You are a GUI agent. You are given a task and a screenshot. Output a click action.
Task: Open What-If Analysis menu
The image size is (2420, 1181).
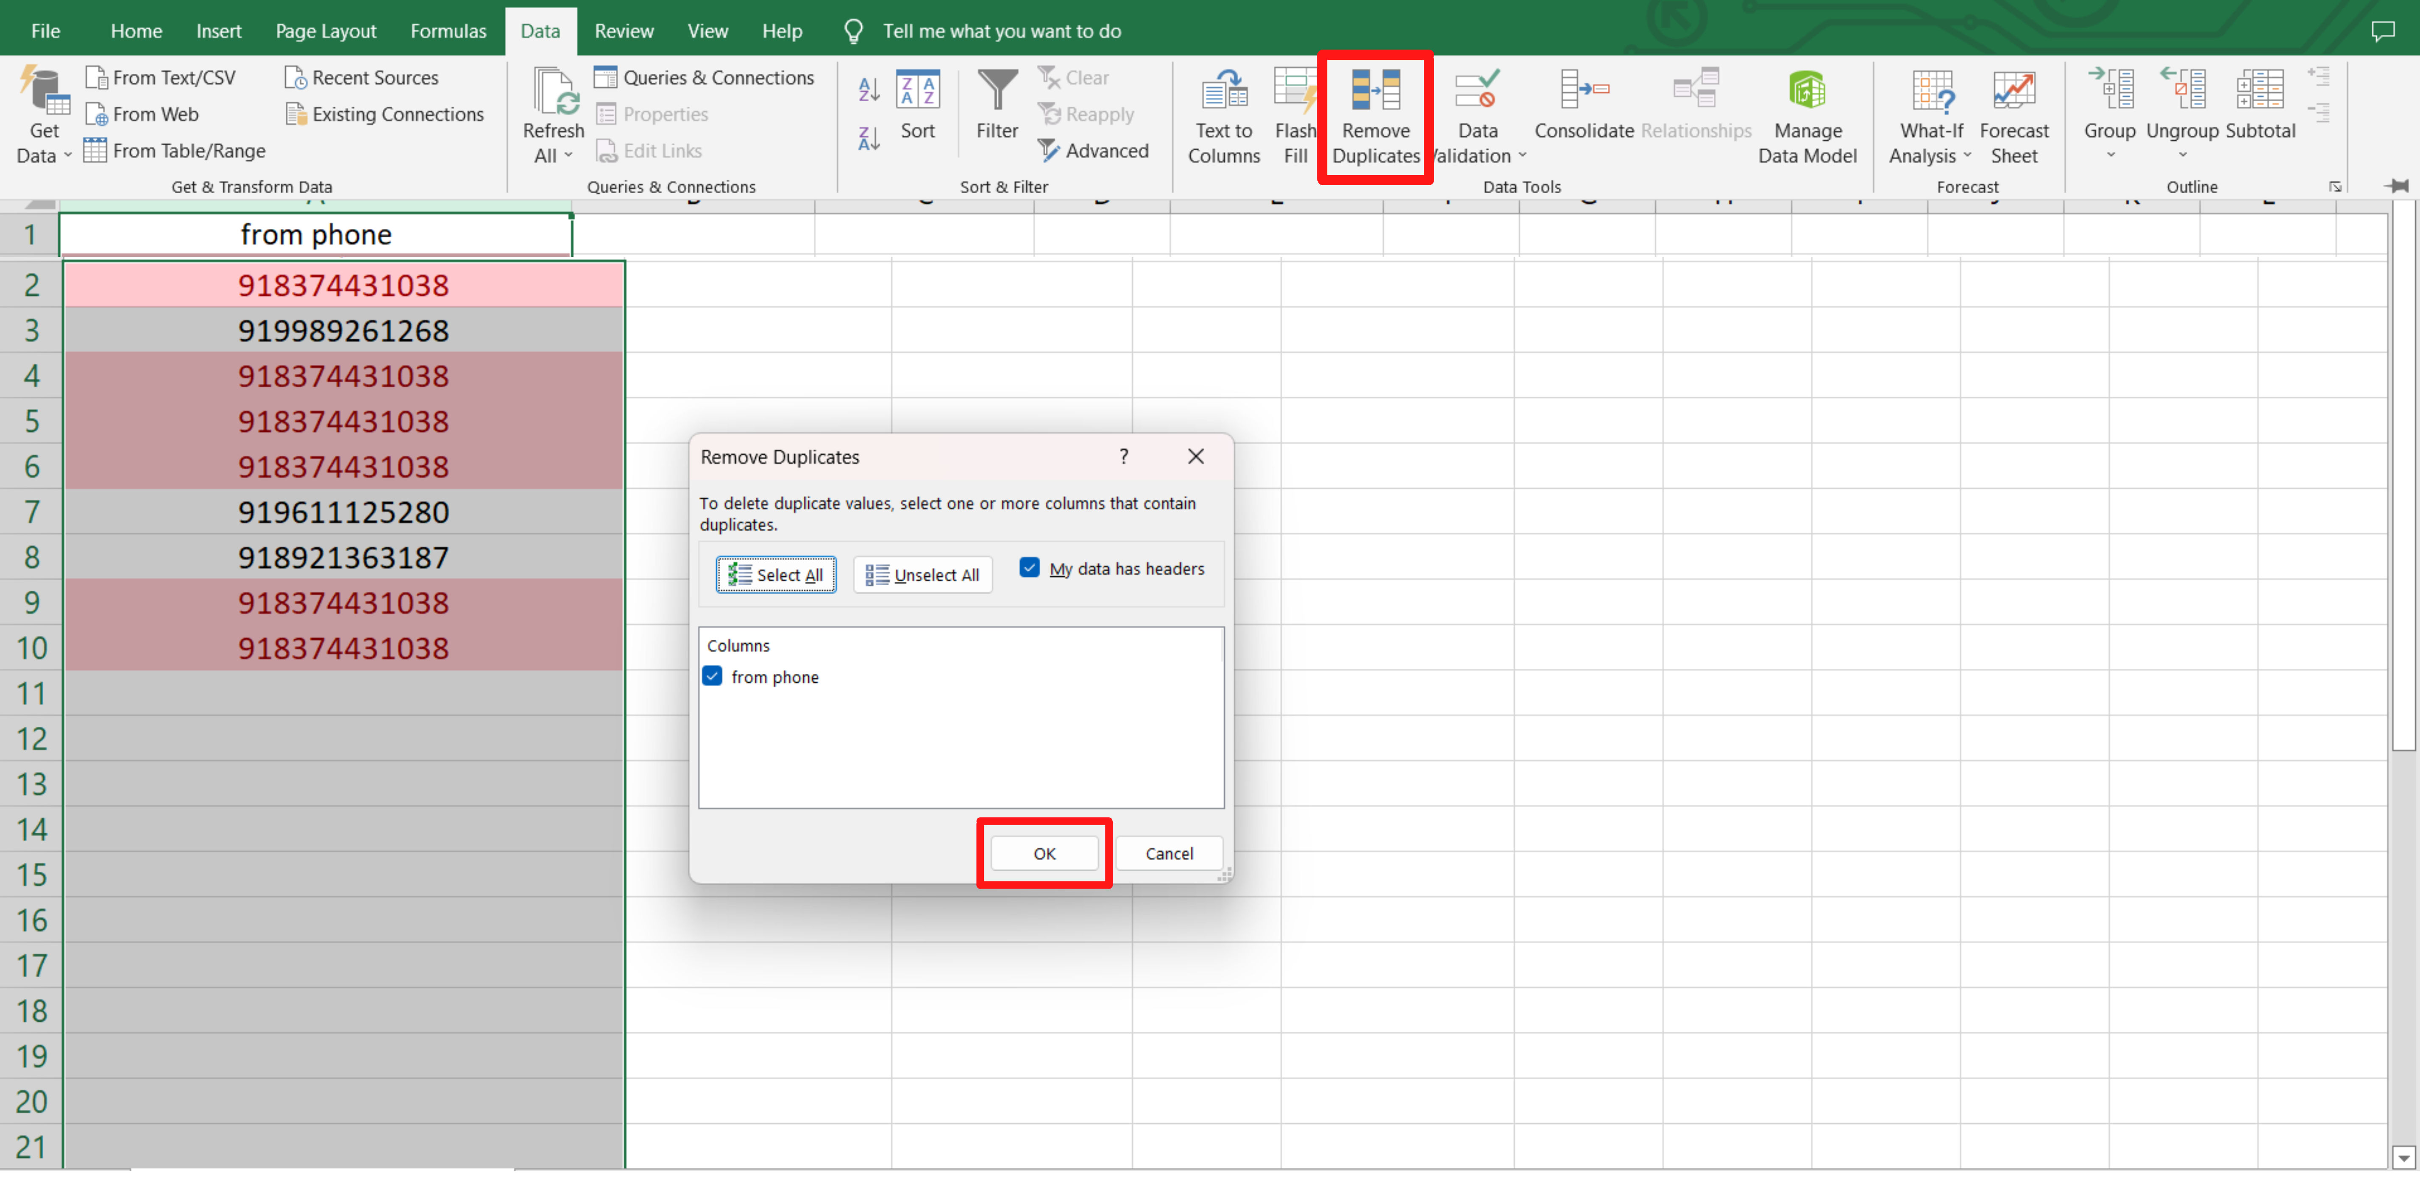(1930, 117)
